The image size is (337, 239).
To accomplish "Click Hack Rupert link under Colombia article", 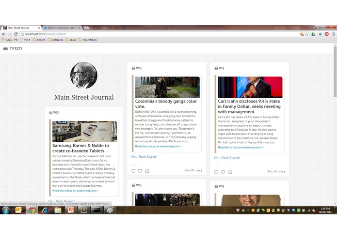I will click(144, 157).
